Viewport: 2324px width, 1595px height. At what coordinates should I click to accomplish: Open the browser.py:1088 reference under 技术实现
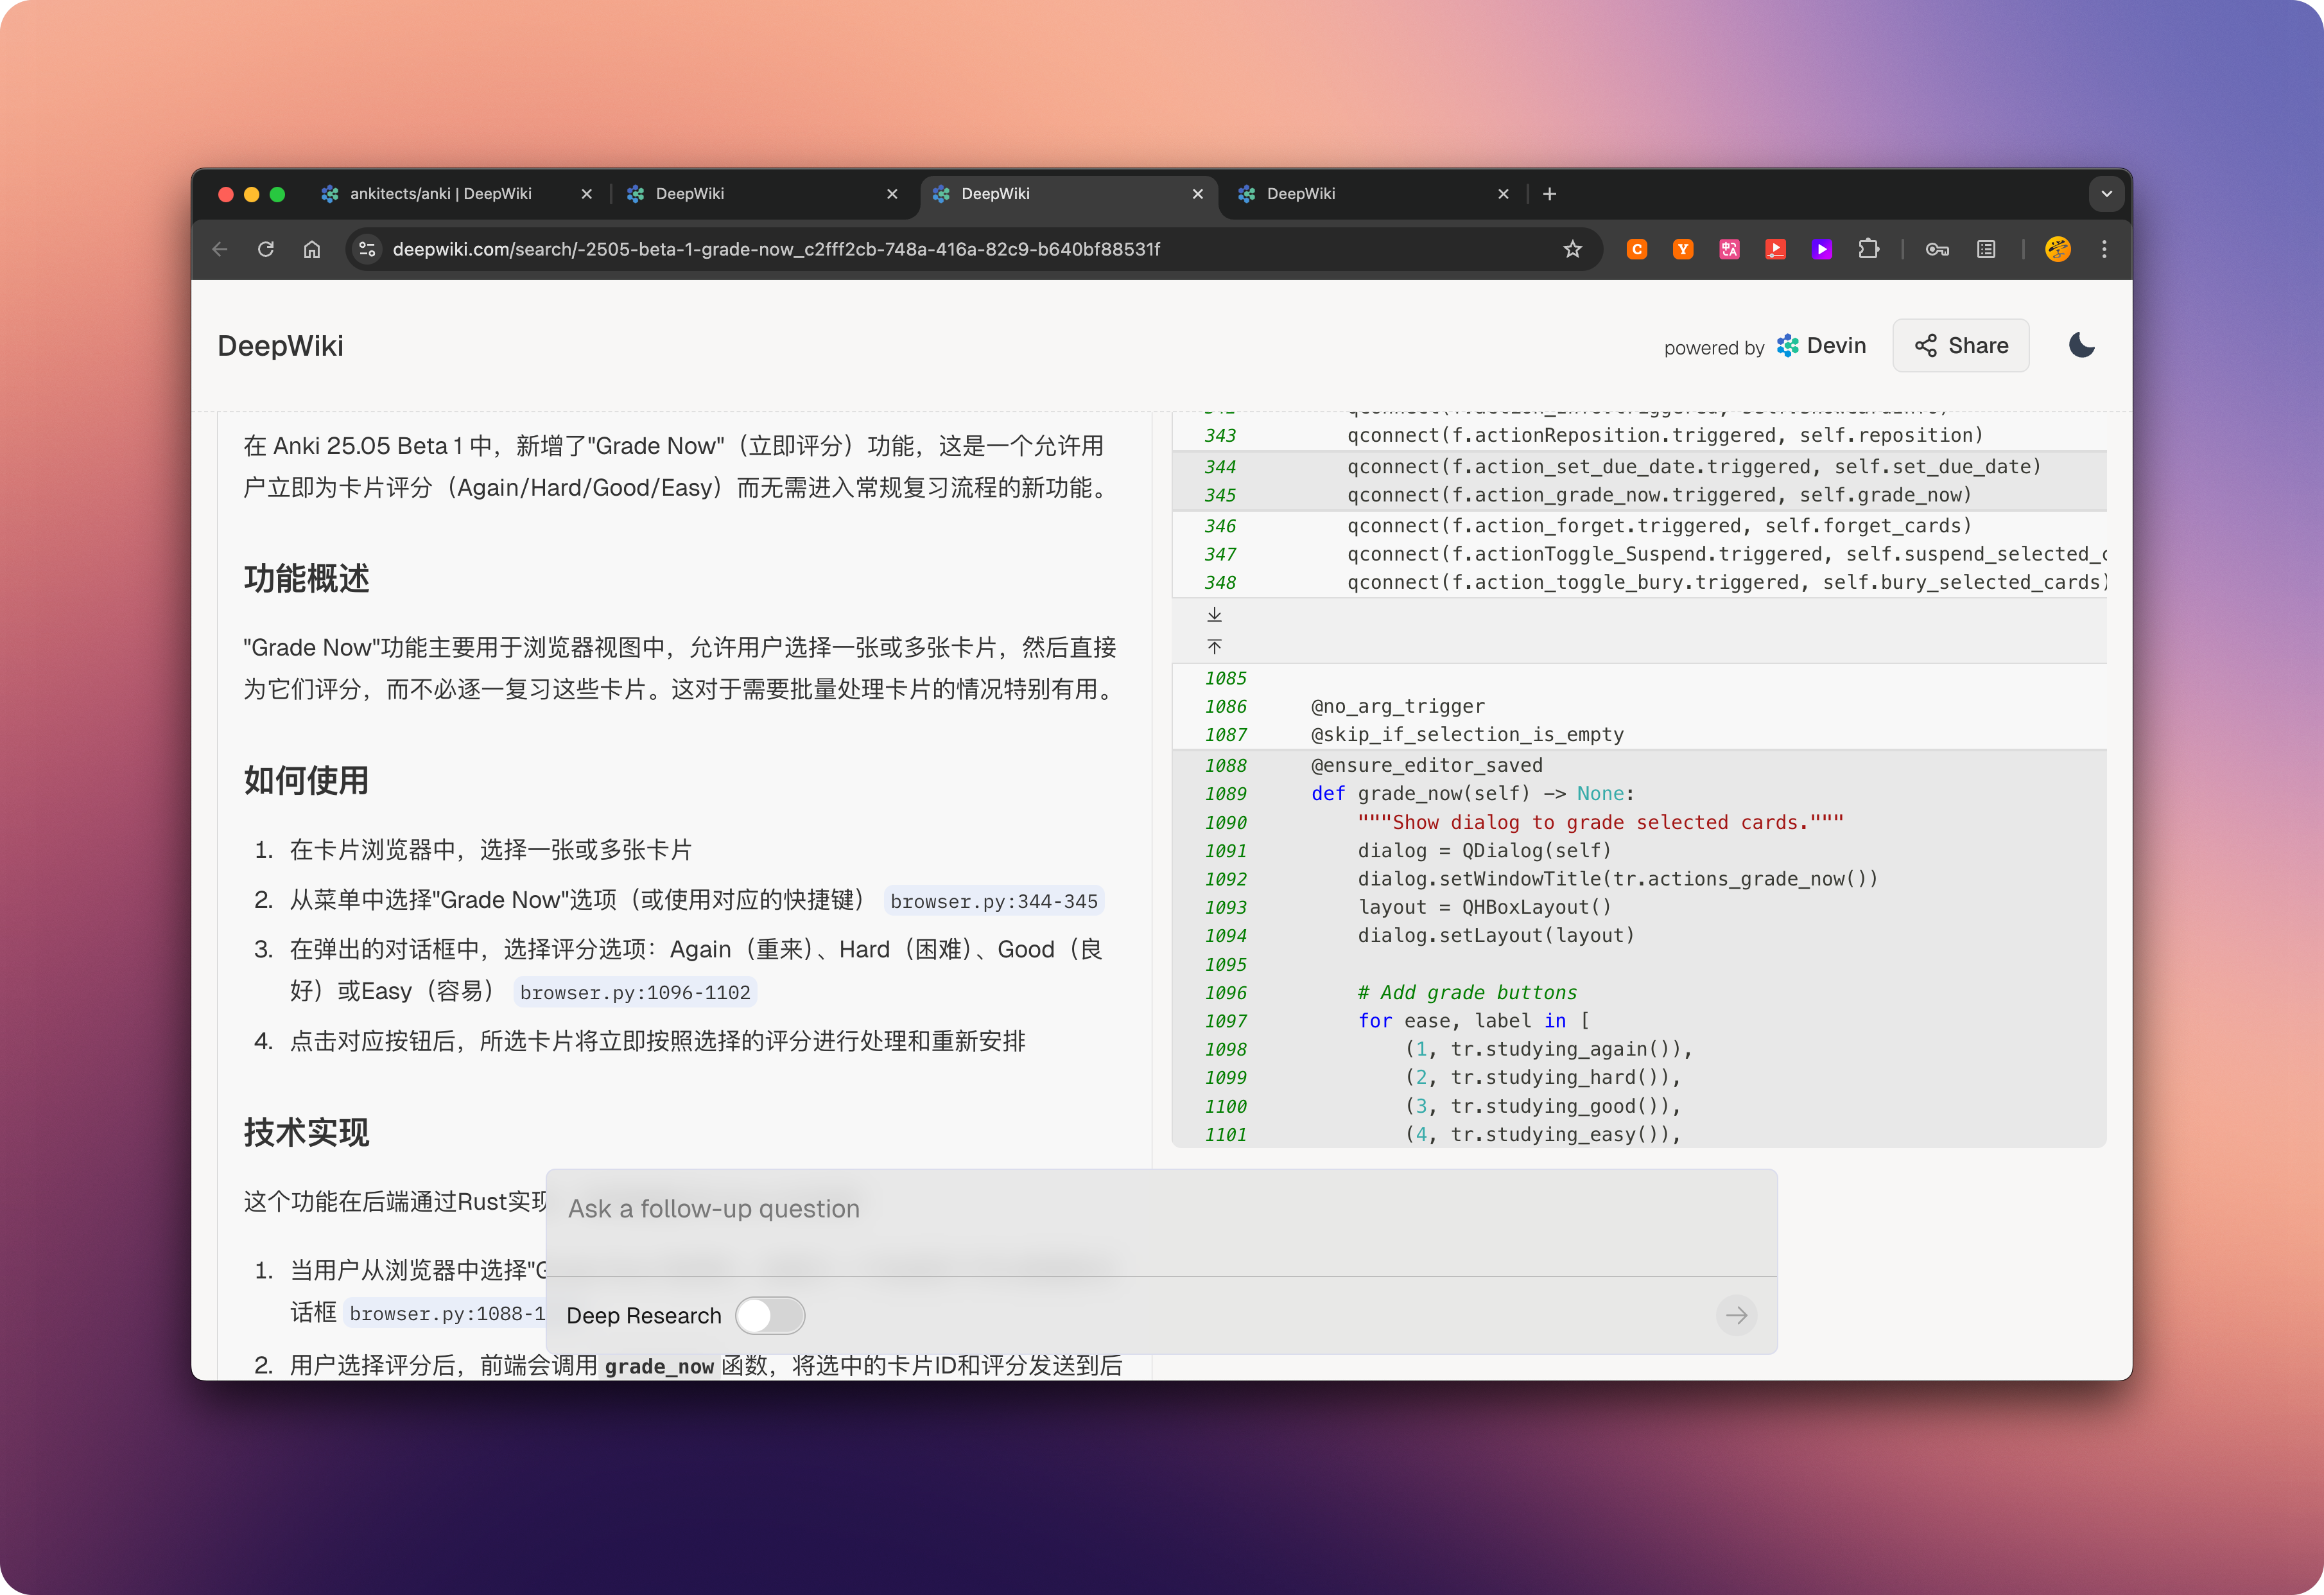tap(446, 1313)
